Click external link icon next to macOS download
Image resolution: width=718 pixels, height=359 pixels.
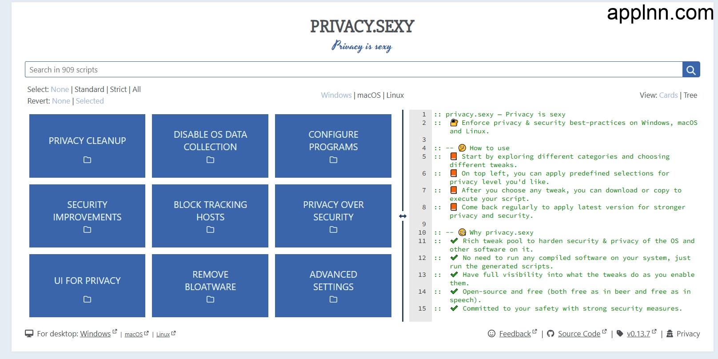point(146,332)
